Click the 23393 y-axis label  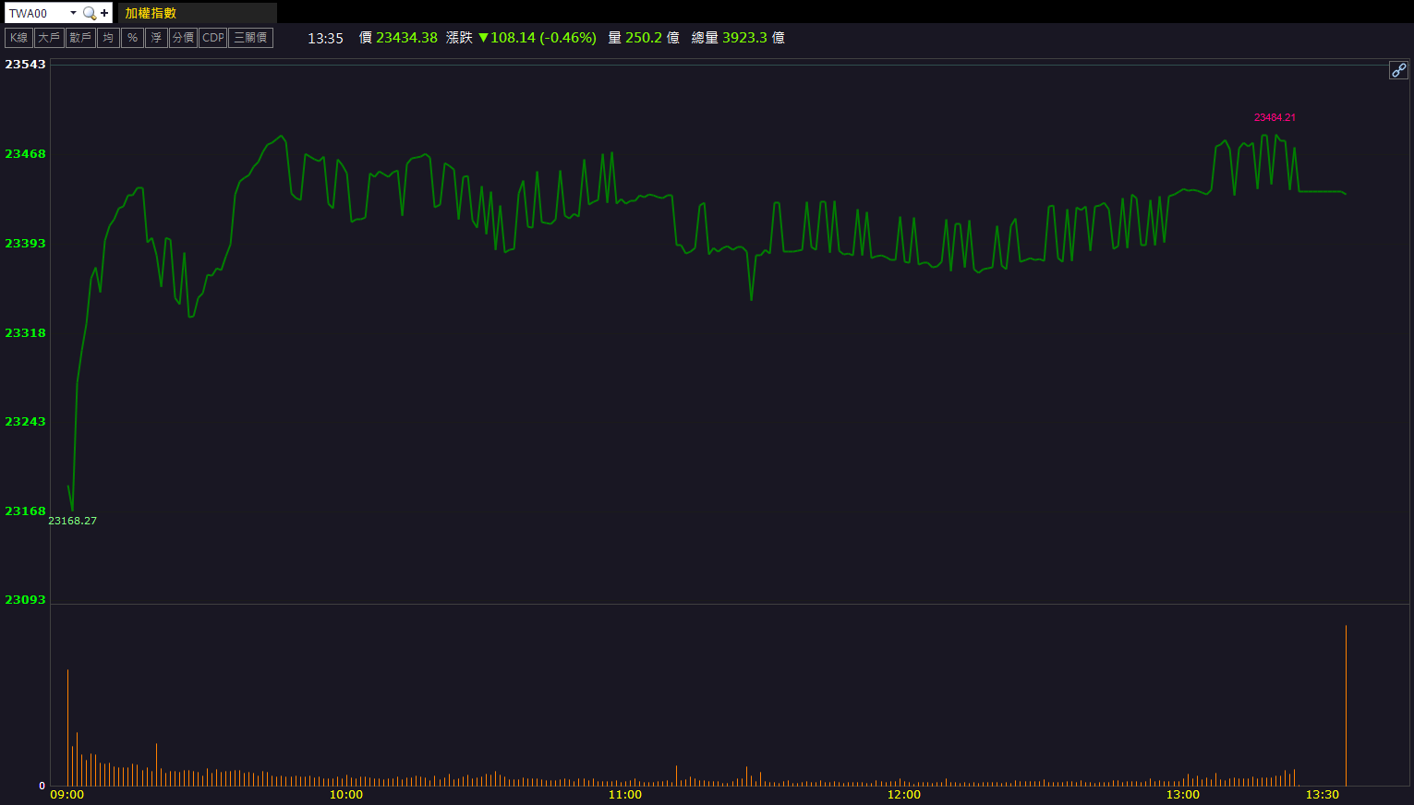point(25,243)
